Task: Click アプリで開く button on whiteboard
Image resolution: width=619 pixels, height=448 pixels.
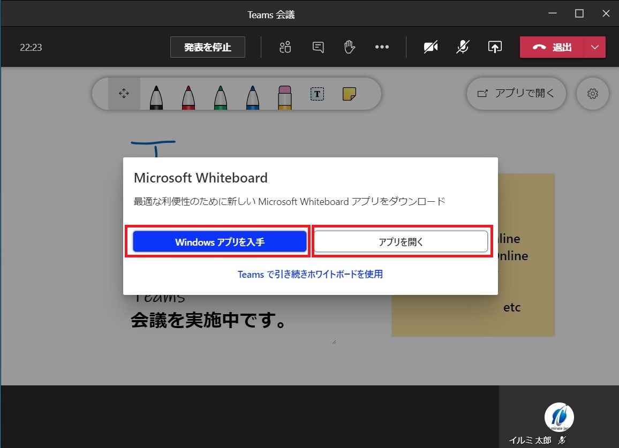Action: pyautogui.click(x=516, y=94)
